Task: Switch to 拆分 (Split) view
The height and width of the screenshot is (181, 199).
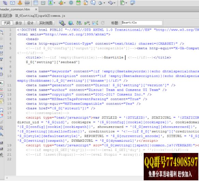Action: (18, 23)
